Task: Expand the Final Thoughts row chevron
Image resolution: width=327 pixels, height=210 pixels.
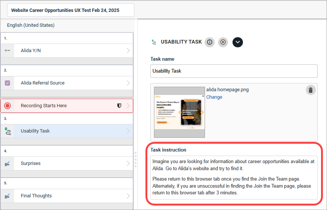Action: [x=128, y=196]
